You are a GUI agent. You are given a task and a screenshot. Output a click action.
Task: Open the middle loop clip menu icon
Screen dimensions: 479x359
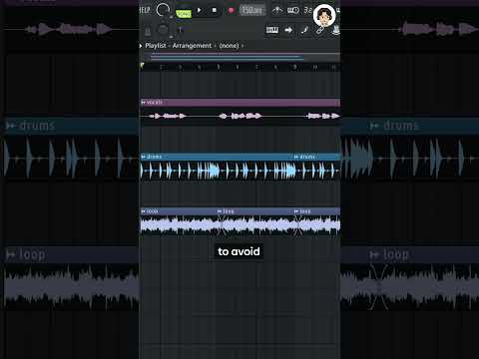220,211
